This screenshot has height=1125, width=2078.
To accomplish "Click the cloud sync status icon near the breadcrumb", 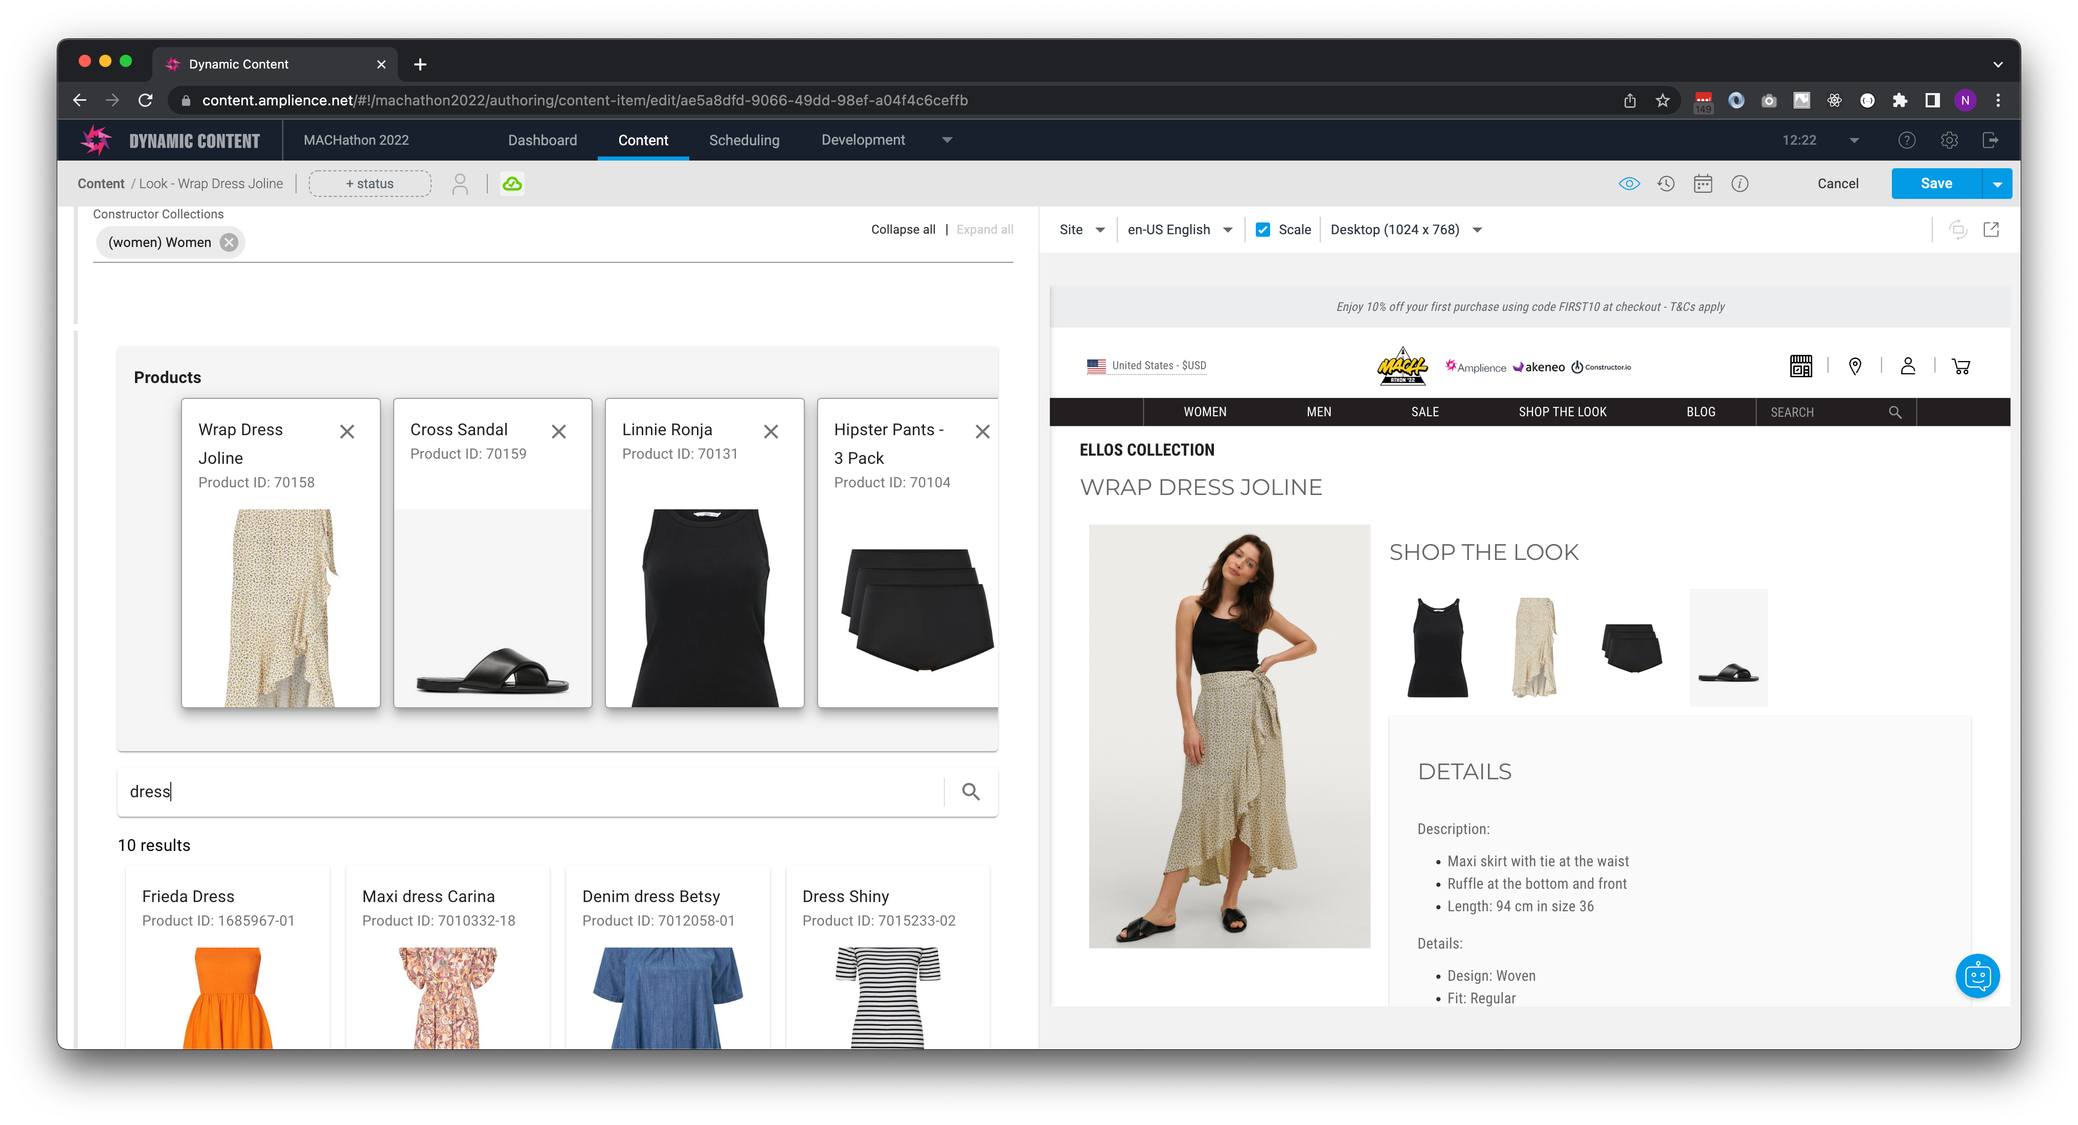I will point(513,183).
